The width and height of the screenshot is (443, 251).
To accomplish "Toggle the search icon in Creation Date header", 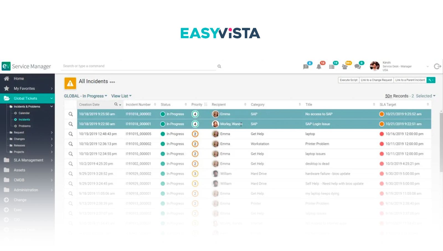I will pyautogui.click(x=116, y=105).
